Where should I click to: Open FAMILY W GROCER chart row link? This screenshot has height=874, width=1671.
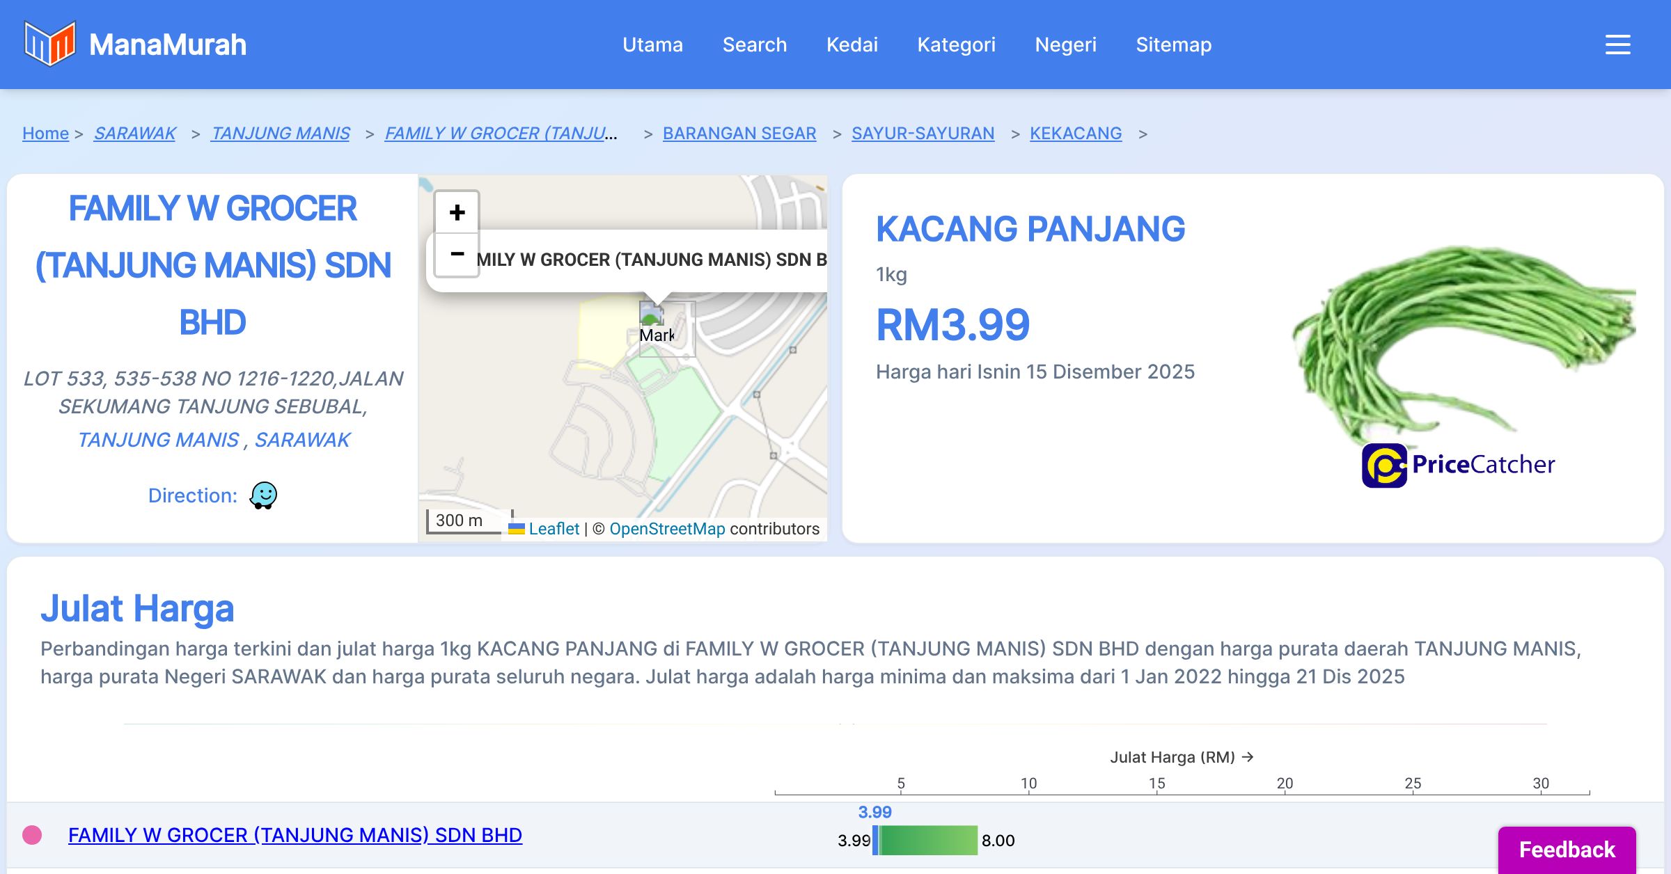click(x=295, y=835)
